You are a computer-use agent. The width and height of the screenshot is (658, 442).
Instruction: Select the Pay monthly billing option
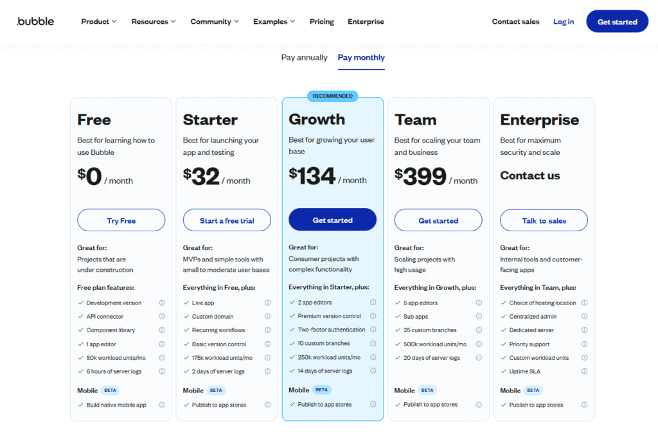(x=361, y=57)
